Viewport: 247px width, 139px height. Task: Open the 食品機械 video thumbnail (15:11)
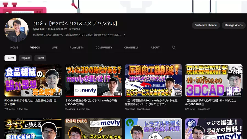33,80
